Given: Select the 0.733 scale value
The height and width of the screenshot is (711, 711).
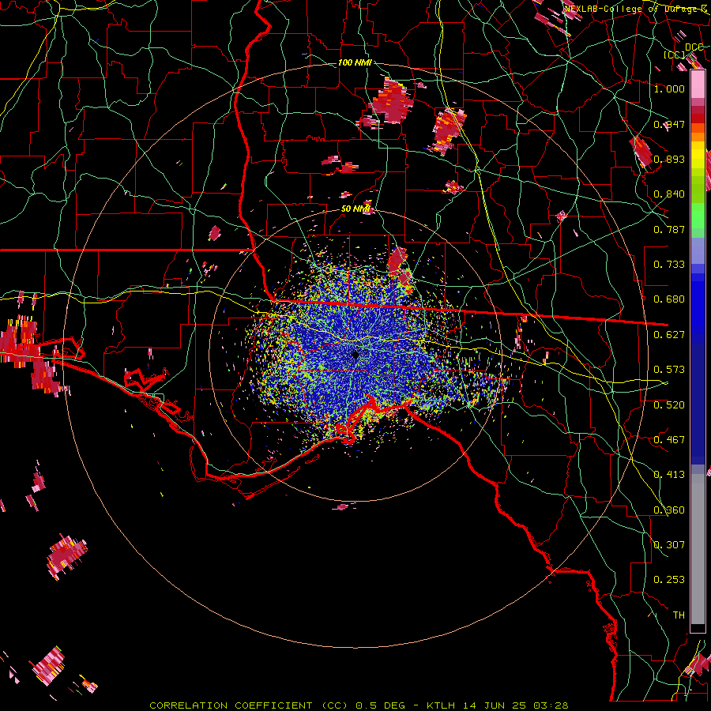Looking at the screenshot, I should [669, 265].
